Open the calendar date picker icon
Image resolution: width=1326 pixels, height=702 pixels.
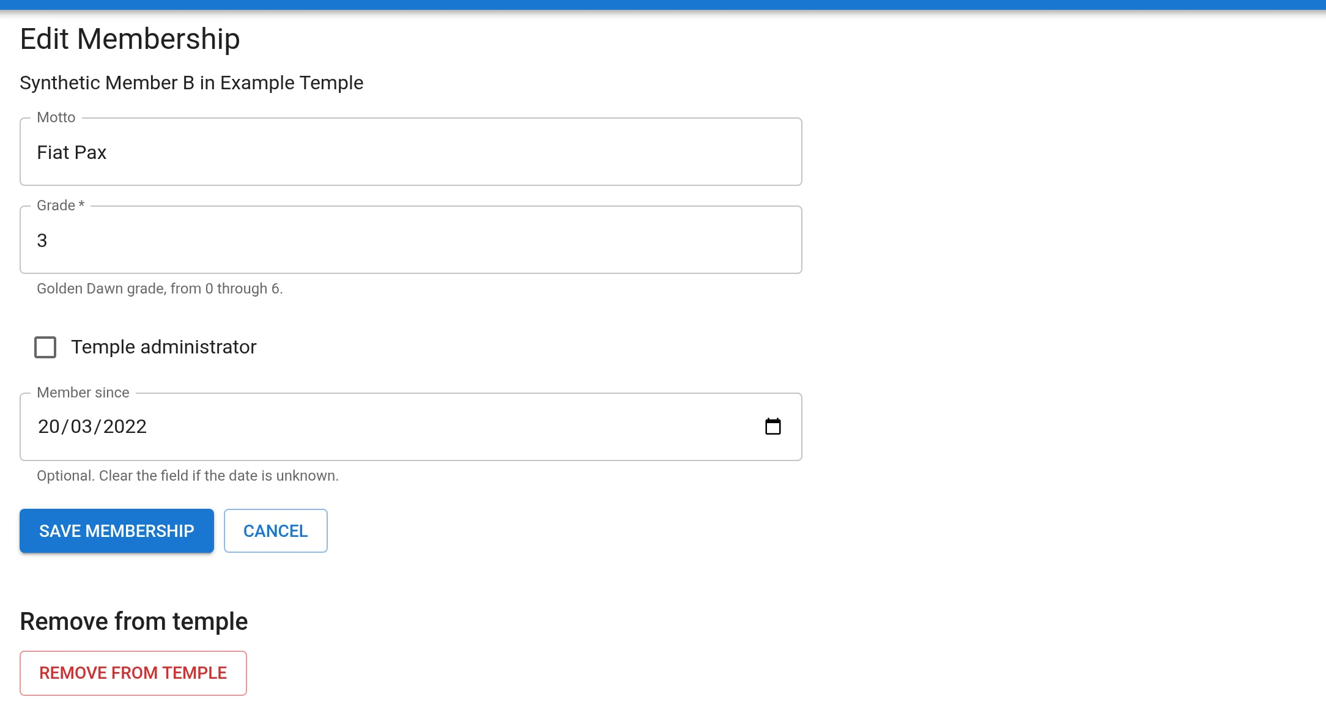click(773, 426)
